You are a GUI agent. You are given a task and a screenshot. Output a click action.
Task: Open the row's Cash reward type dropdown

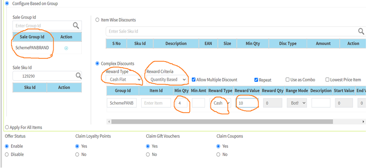tap(220, 103)
